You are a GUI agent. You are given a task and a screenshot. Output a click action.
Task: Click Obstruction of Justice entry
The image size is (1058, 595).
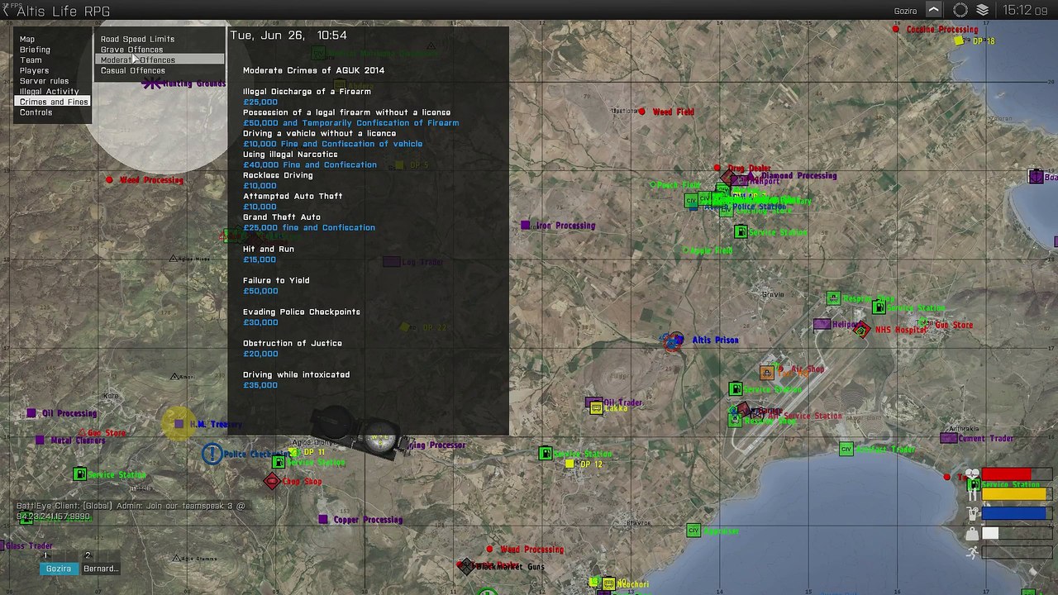pyautogui.click(x=292, y=343)
